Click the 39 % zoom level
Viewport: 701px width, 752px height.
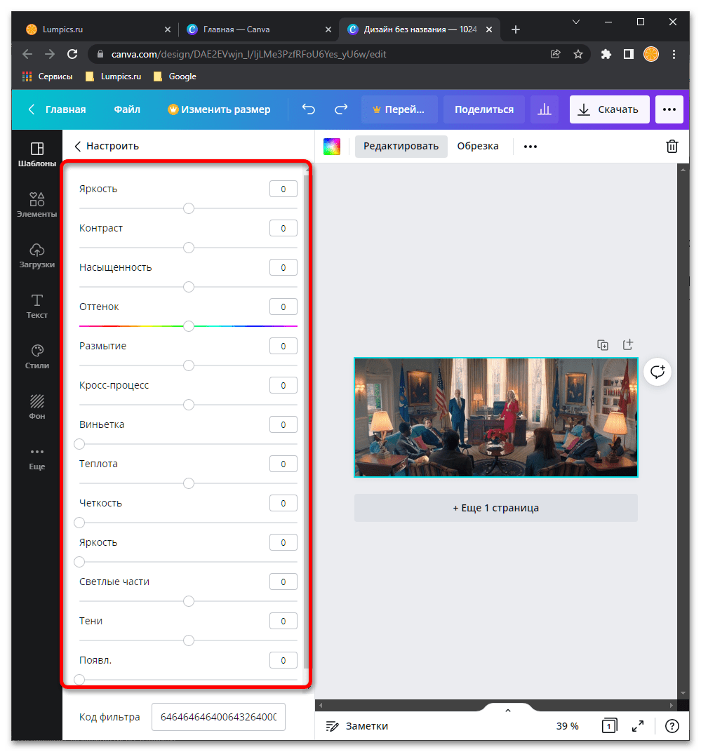pos(567,726)
